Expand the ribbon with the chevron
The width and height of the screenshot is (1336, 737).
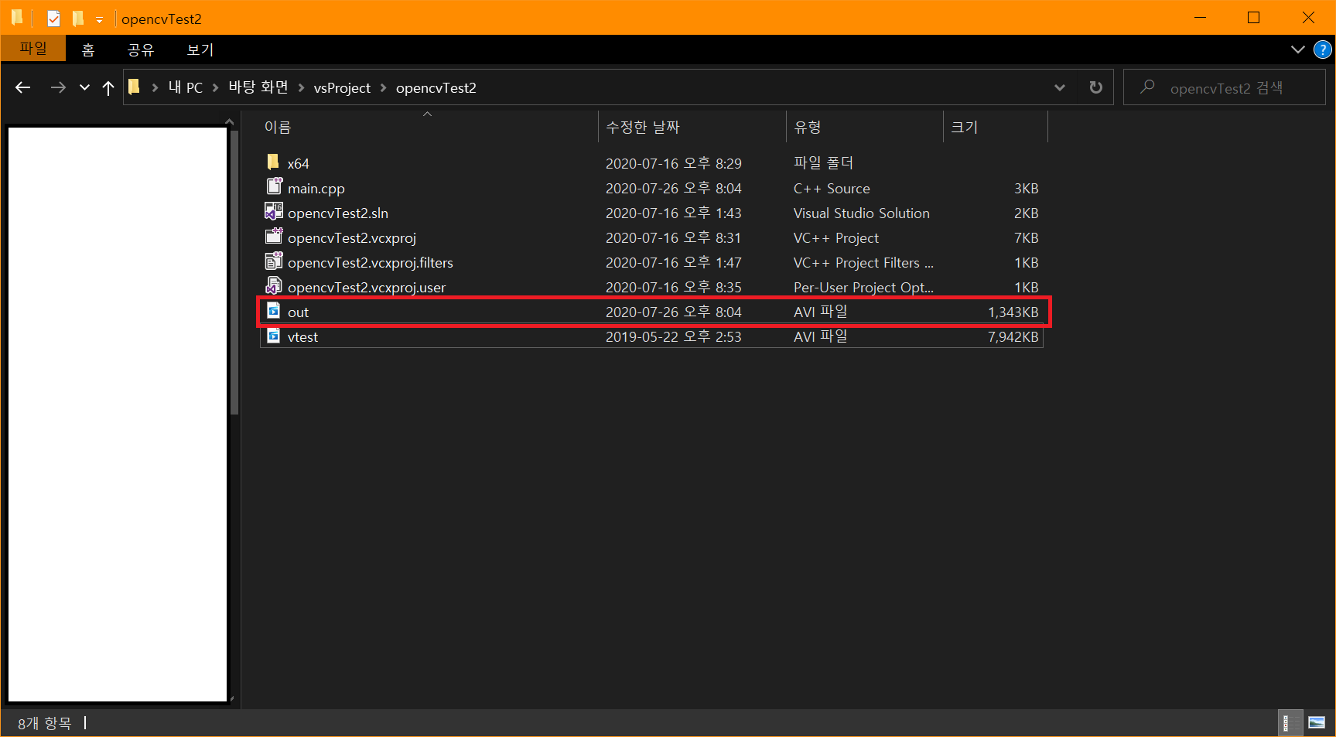(x=1297, y=49)
